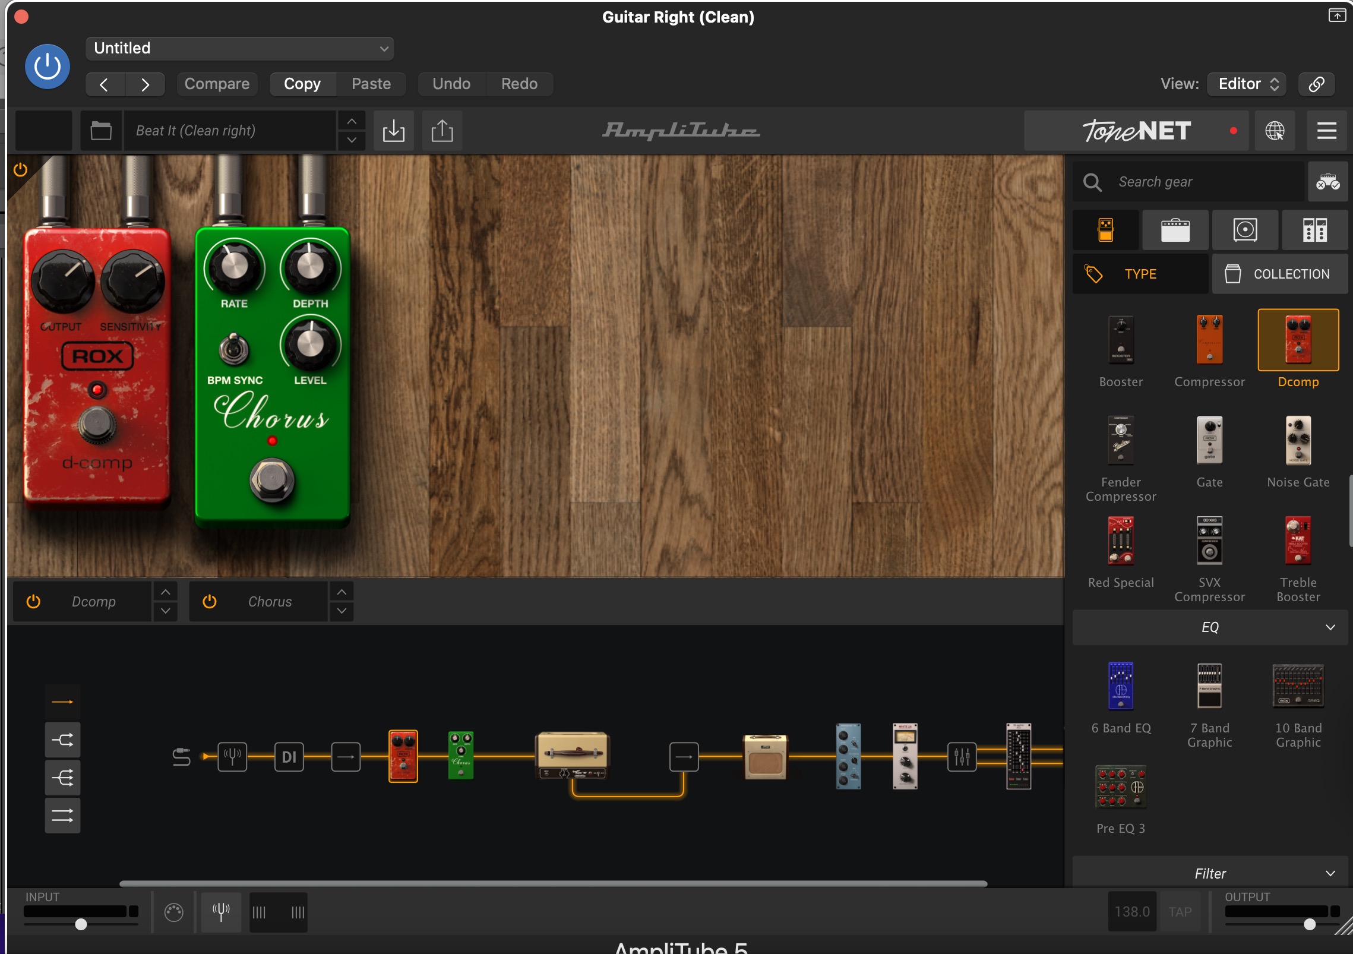
Task: Click the Redo button
Action: coord(519,84)
